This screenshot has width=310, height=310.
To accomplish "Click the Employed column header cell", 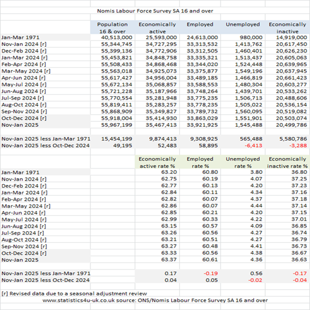I will tap(200, 27).
